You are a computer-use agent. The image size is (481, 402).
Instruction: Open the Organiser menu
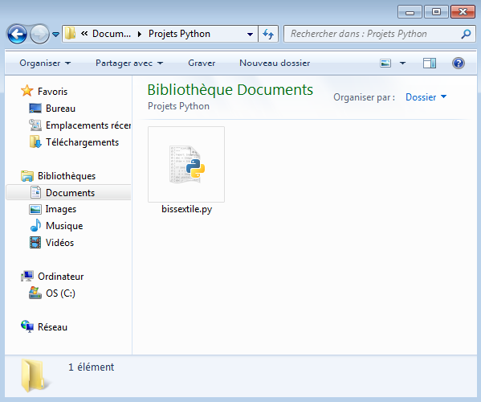45,63
